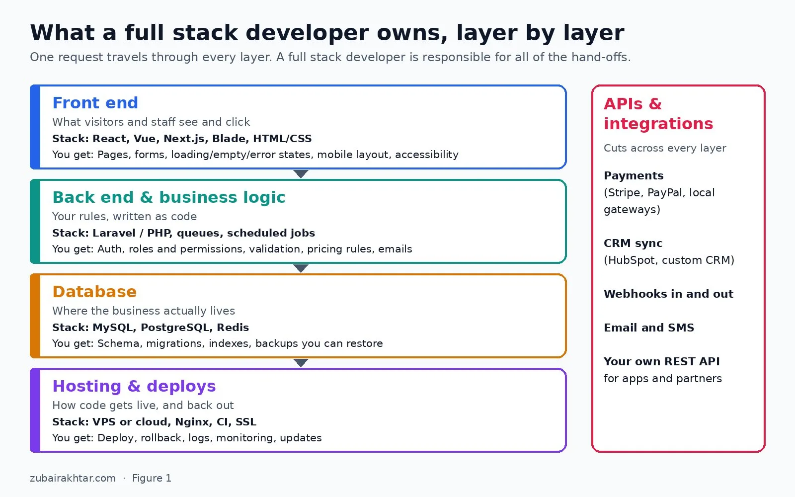This screenshot has height=497, width=795.
Task: Click the line "You get: Pages, forms, loading/empty/error states"
Action: (x=255, y=155)
